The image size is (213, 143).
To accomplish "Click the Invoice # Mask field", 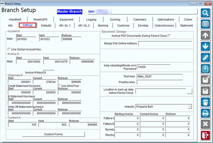I will pos(49,72).
